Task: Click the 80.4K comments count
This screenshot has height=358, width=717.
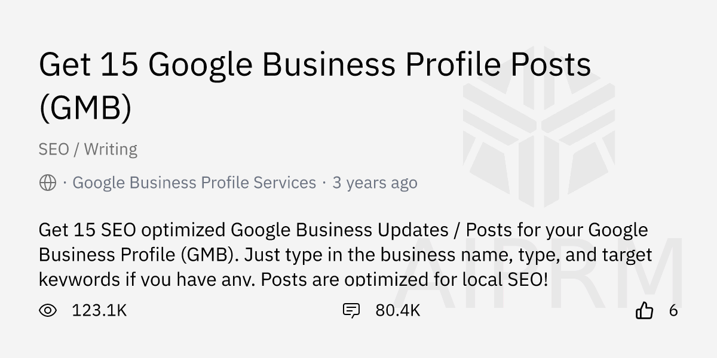Action: [x=398, y=310]
